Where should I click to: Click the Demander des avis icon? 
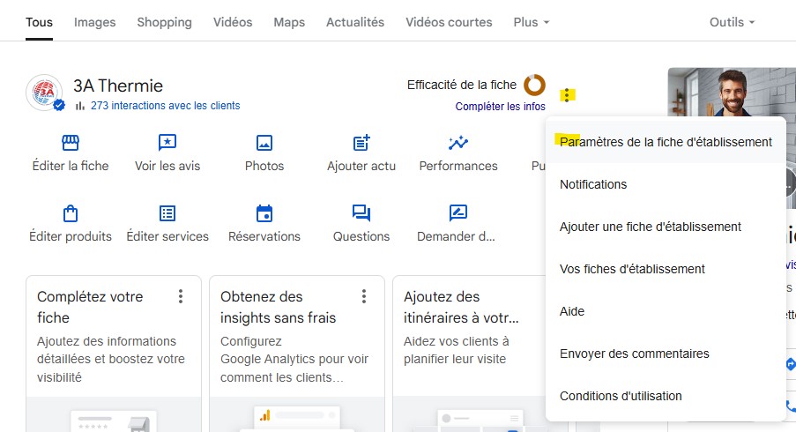[458, 213]
